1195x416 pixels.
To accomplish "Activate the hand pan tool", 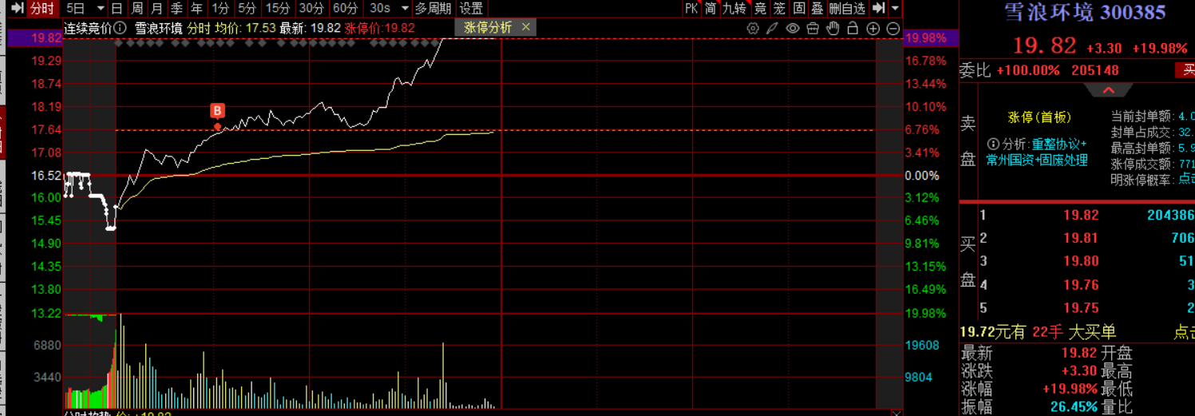I will [x=833, y=28].
